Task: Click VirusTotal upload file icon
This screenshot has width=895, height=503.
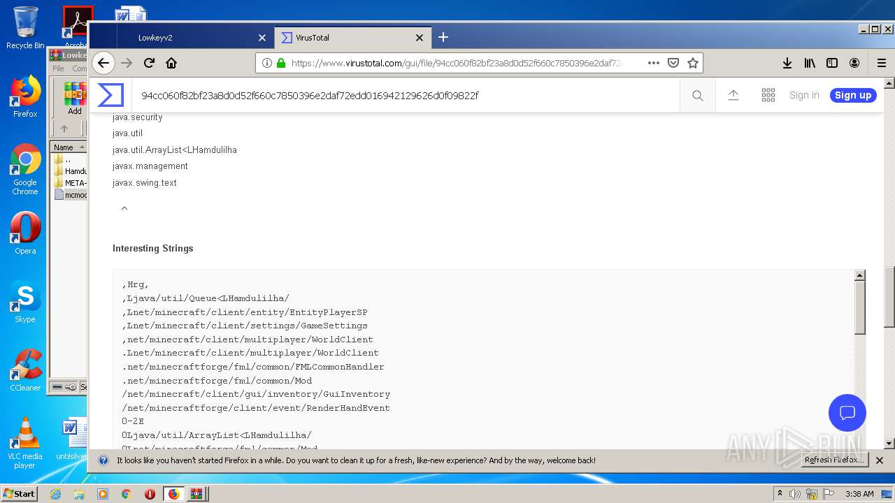Action: pos(733,96)
